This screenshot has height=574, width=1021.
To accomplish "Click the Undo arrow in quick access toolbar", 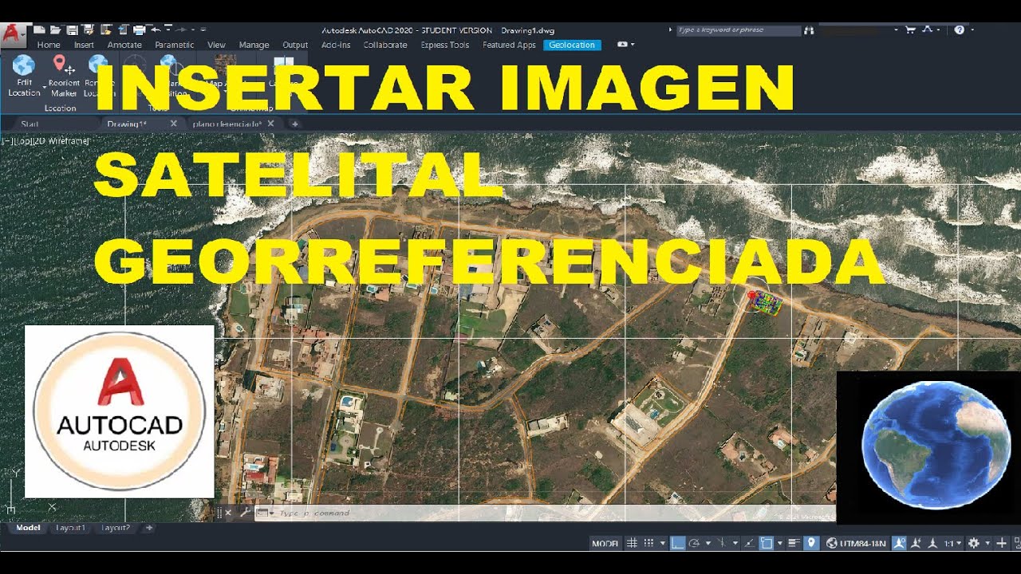I will point(156,29).
